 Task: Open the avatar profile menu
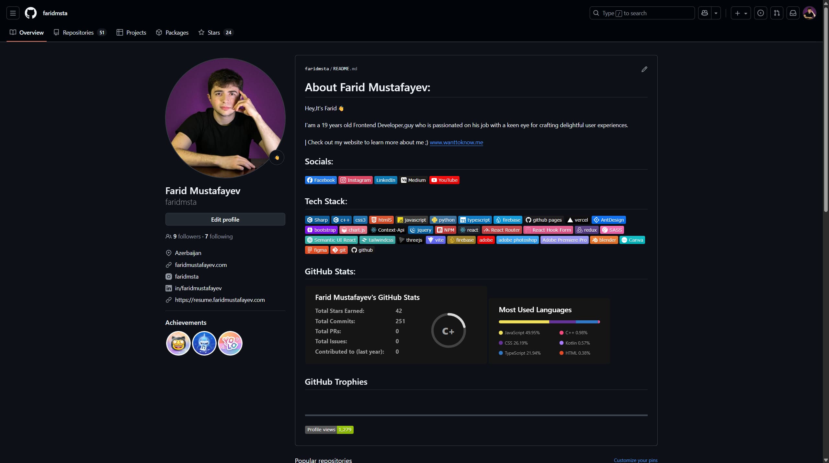[810, 13]
